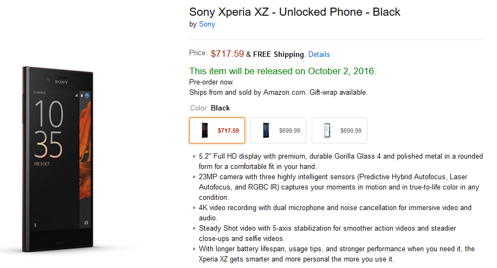The height and width of the screenshot is (268, 497).
Task: Click the silver phone thumbnail icon
Action: 327,130
